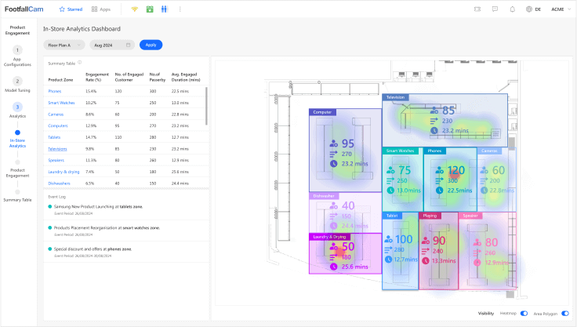Open the Aug 2024 date picker
The width and height of the screenshot is (577, 327).
(x=111, y=45)
